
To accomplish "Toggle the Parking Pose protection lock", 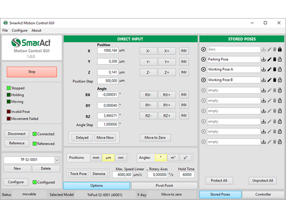I will [x=280, y=60].
